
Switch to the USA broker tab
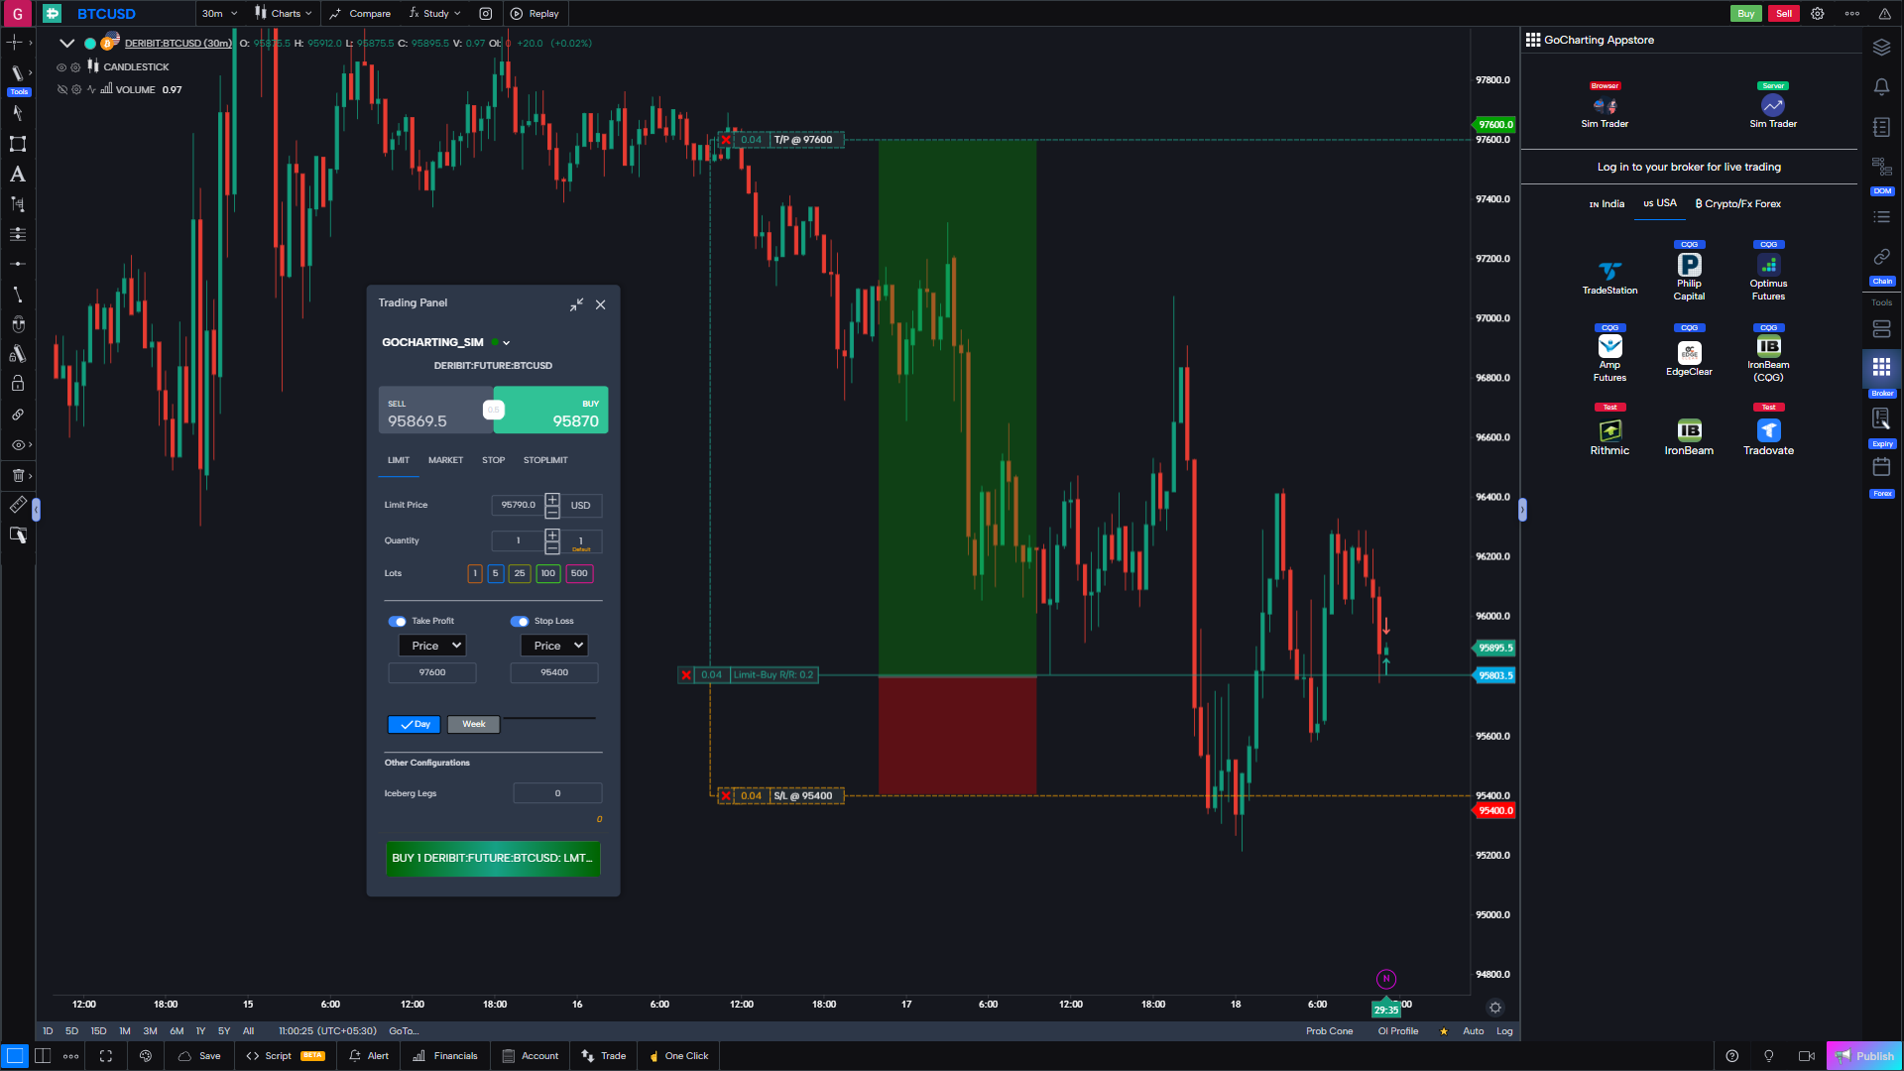tap(1659, 203)
